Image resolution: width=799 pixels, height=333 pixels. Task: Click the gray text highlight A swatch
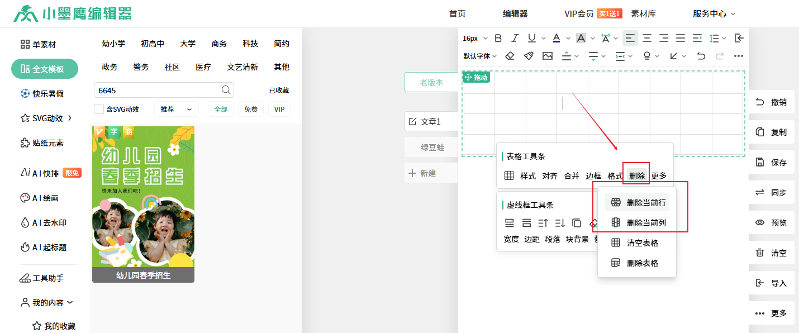[x=581, y=38]
